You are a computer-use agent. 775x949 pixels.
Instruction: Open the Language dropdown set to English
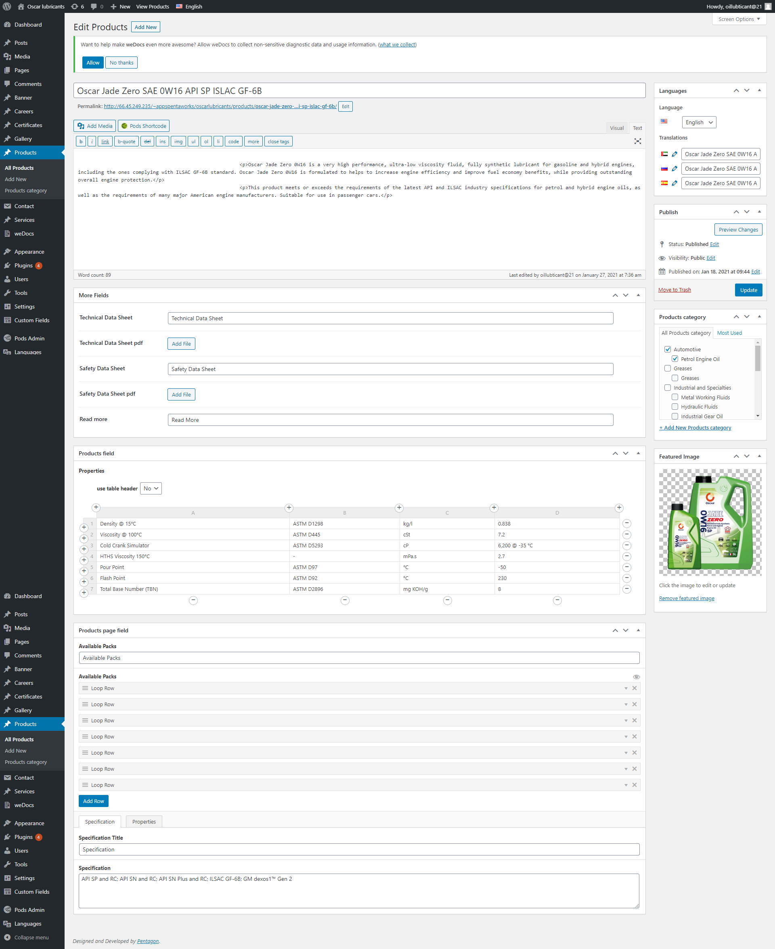[699, 122]
